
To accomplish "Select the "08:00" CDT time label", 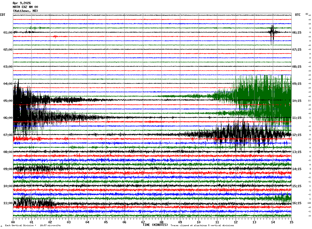I will pyautogui.click(x=8, y=152).
